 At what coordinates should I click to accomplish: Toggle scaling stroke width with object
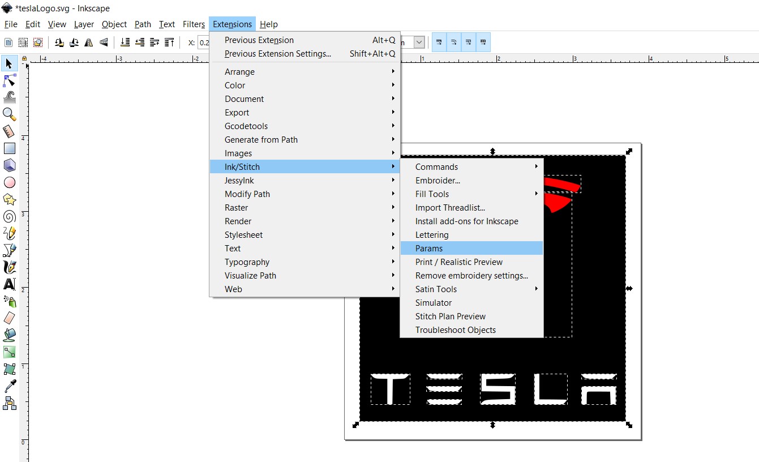[x=439, y=42]
